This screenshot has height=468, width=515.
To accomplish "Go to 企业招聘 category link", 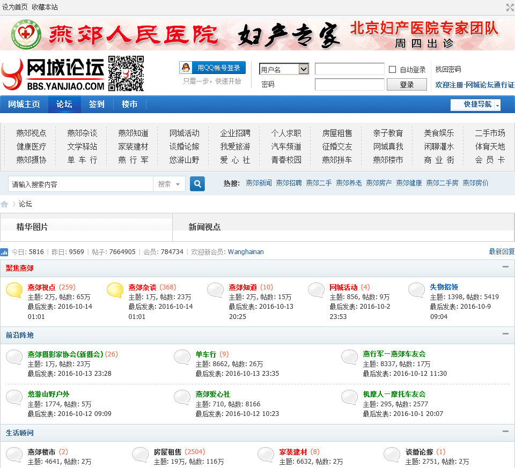I will click(235, 133).
